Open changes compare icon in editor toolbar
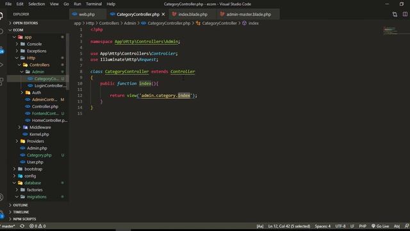410x231 pixels. 395,14
